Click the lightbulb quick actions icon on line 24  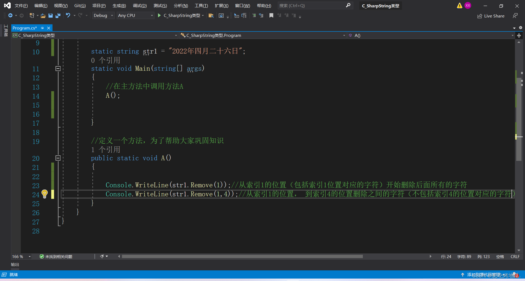45,194
